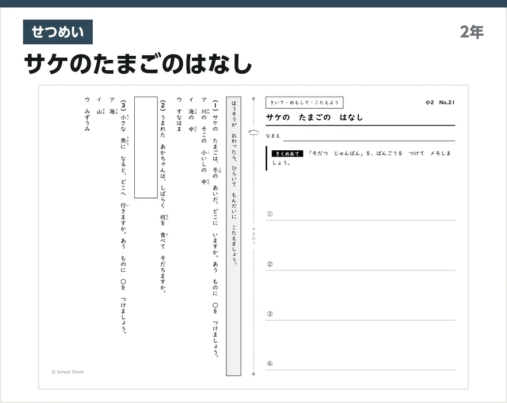Select answer イ 海の 中
Screen dimensions: 507x403
(x=191, y=115)
